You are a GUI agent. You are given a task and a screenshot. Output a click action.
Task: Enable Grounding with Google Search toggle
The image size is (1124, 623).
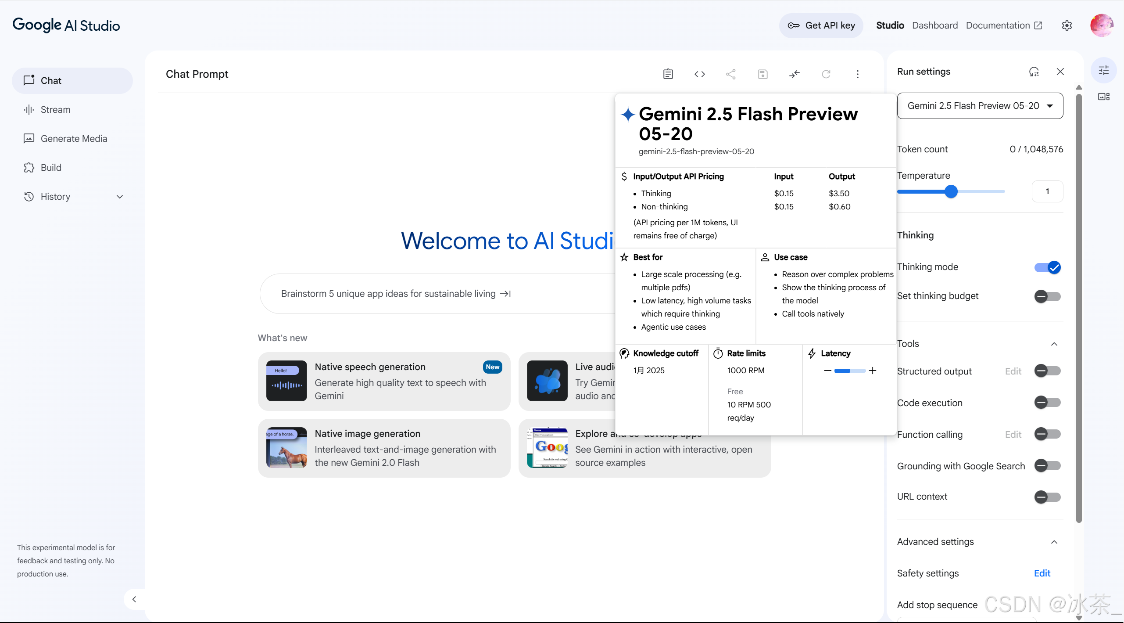click(1048, 466)
